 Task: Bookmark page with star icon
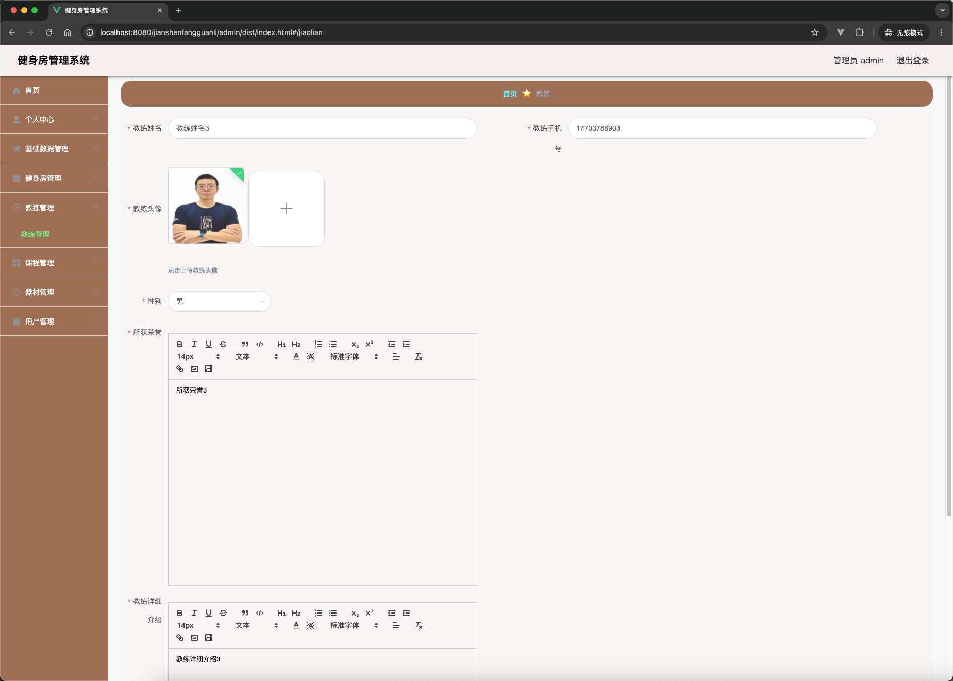[815, 32]
